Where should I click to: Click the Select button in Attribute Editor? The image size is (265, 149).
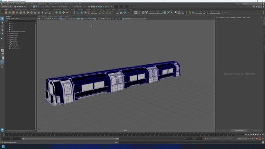click(224, 131)
